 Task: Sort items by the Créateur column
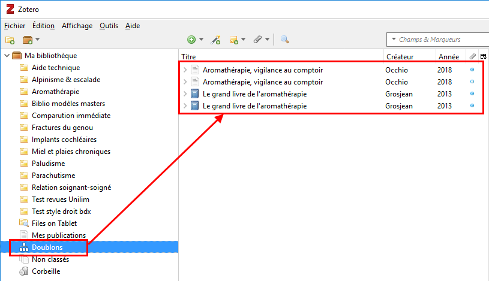(x=399, y=56)
